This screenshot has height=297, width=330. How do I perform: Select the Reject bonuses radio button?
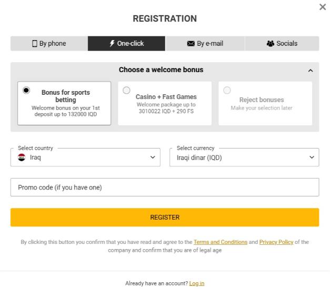pos(227,90)
